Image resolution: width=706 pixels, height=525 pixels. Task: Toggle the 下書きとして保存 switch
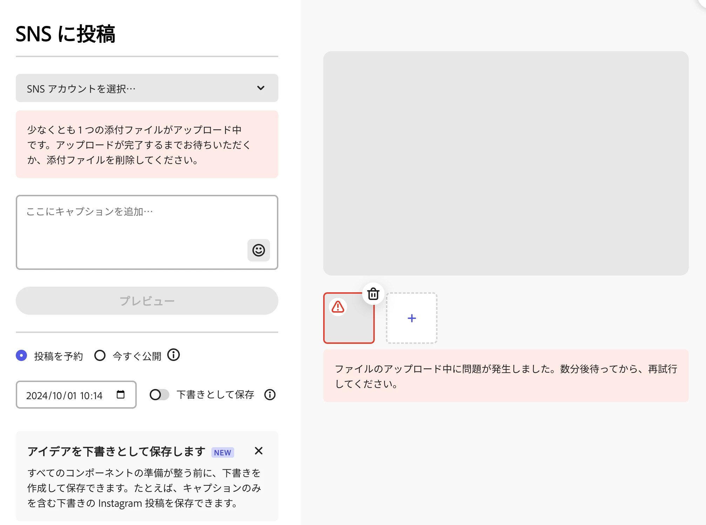coord(159,395)
